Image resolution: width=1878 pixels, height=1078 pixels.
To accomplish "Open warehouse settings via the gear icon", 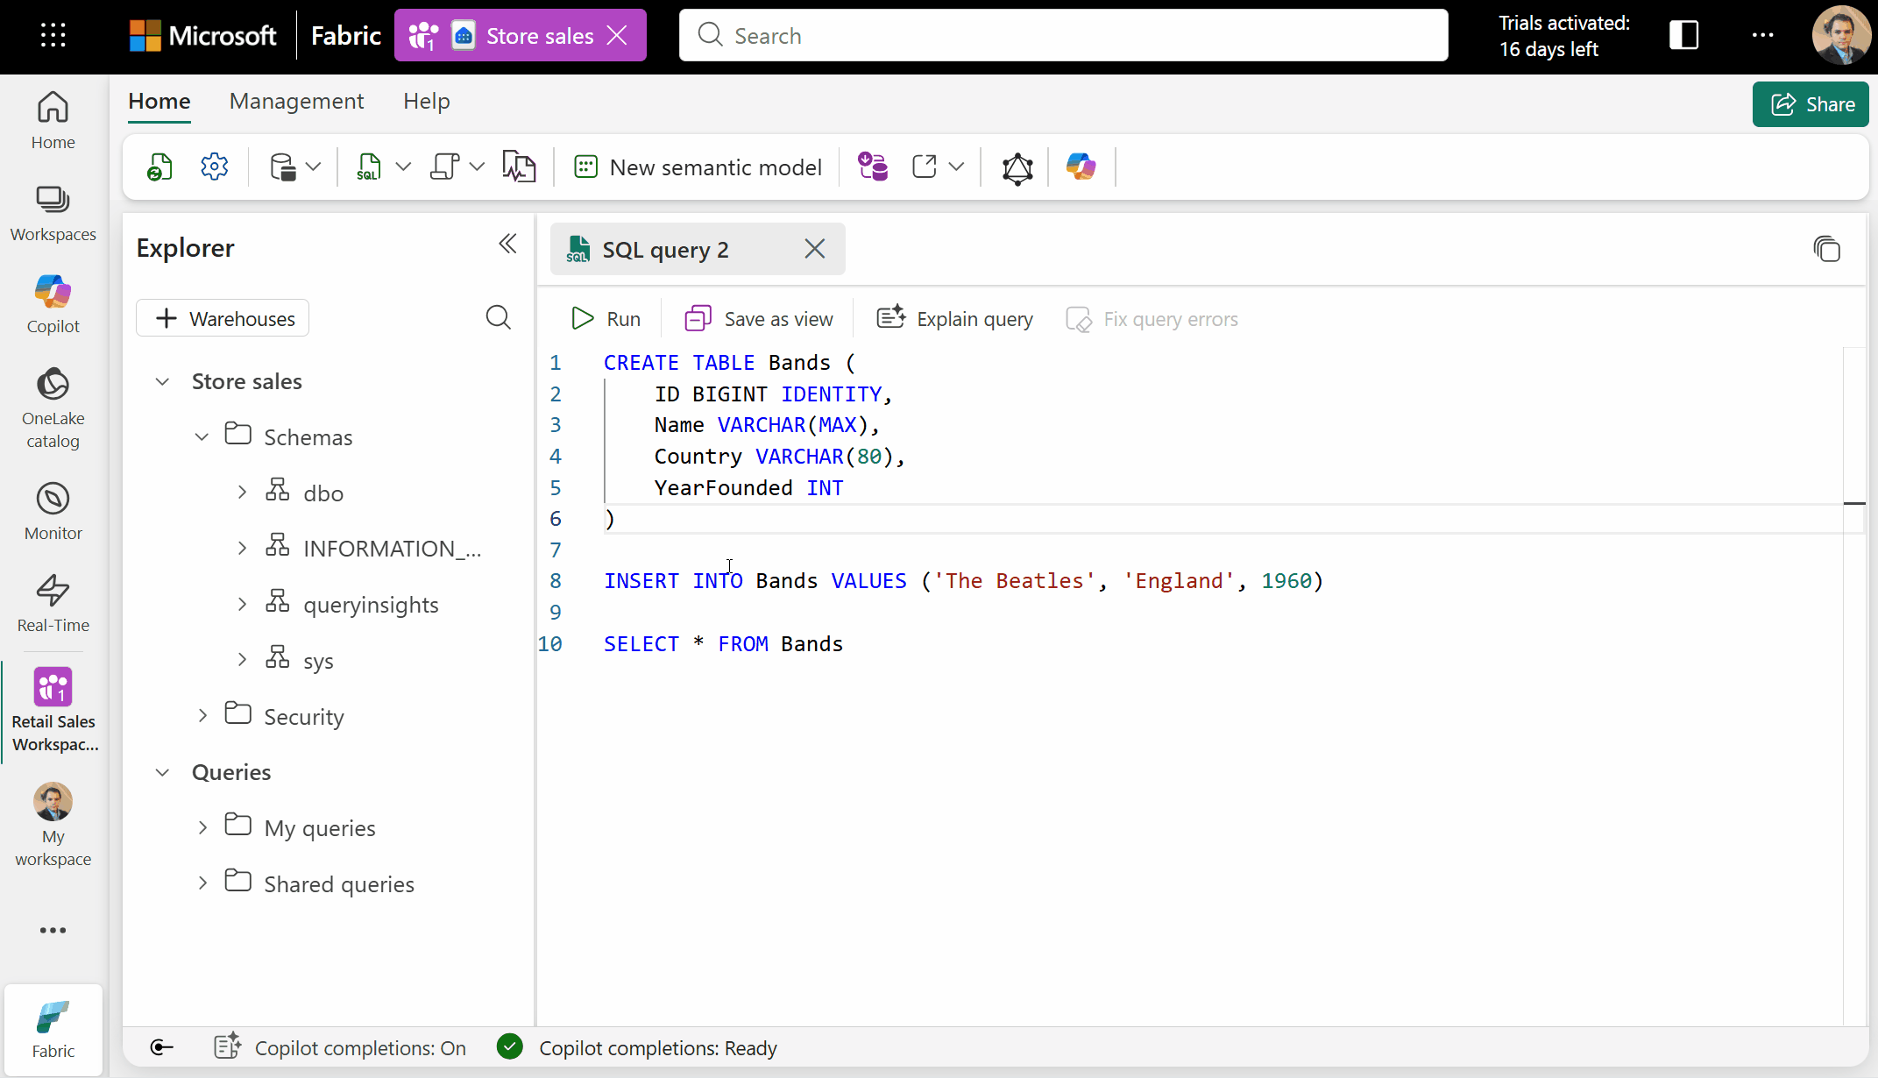I will [x=214, y=167].
